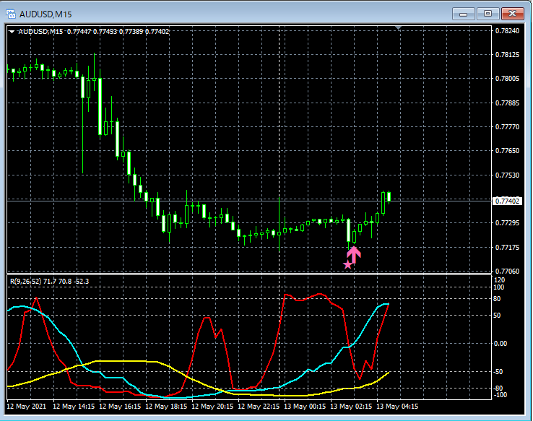The width and height of the screenshot is (533, 421).
Task: Click the 0.77885 price scale label
Action: pyautogui.click(x=507, y=103)
